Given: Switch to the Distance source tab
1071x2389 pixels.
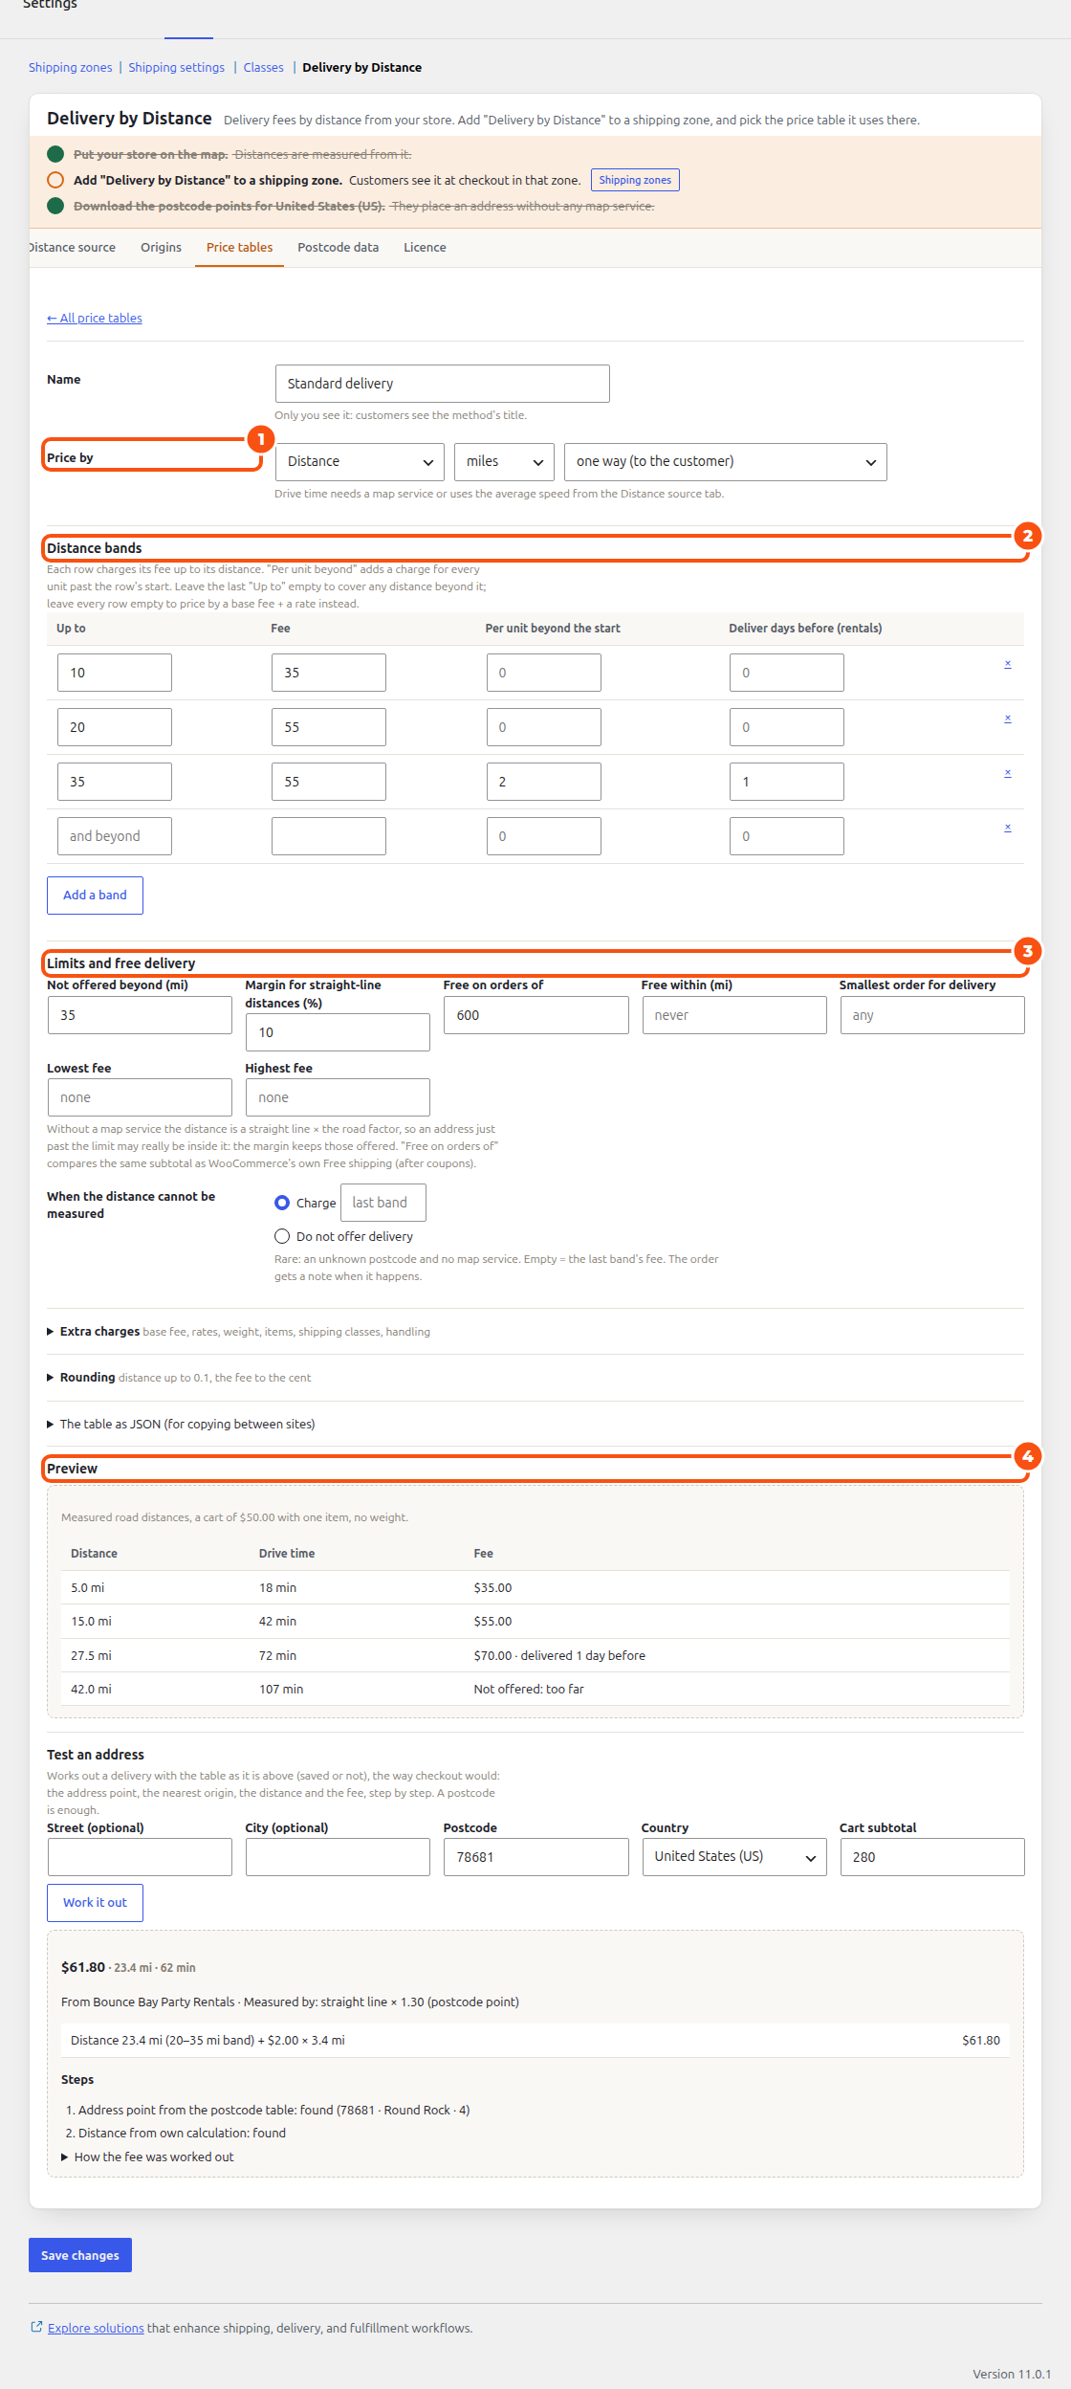Looking at the screenshot, I should pos(73,248).
